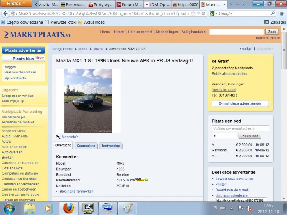Click the page vertical scrollbar thumb
The height and width of the screenshot is (215, 287).
[284, 50]
